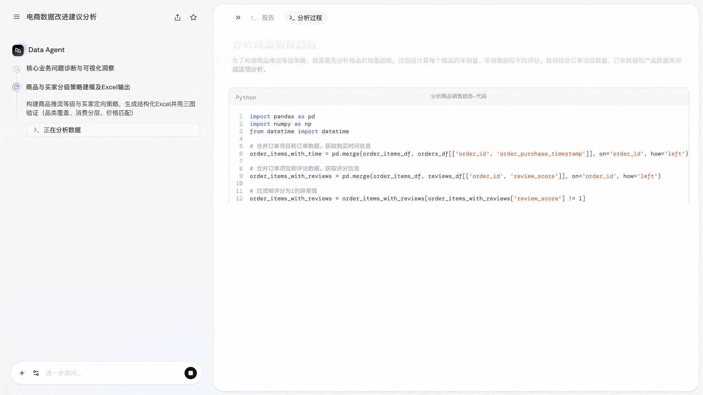
Task: Click the 进一步询问 input field
Action: [x=112, y=373]
